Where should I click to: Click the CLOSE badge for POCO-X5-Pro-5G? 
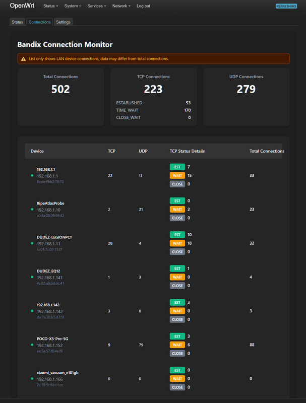click(177, 354)
